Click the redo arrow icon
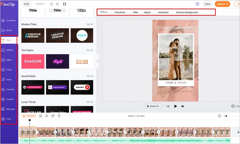This screenshot has height=144, width=240. pos(57,4)
